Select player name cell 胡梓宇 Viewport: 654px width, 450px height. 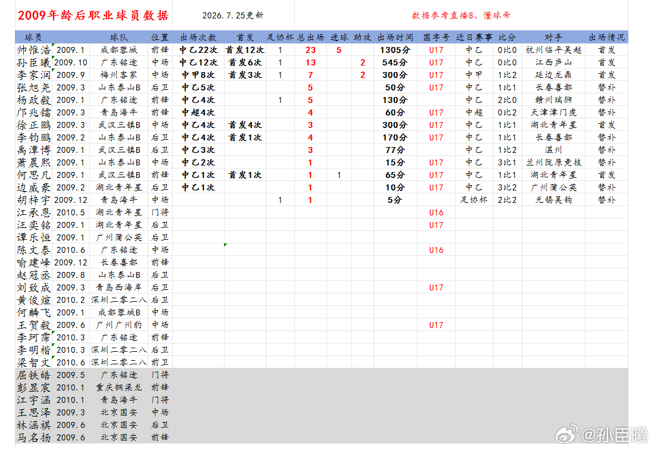coord(34,200)
